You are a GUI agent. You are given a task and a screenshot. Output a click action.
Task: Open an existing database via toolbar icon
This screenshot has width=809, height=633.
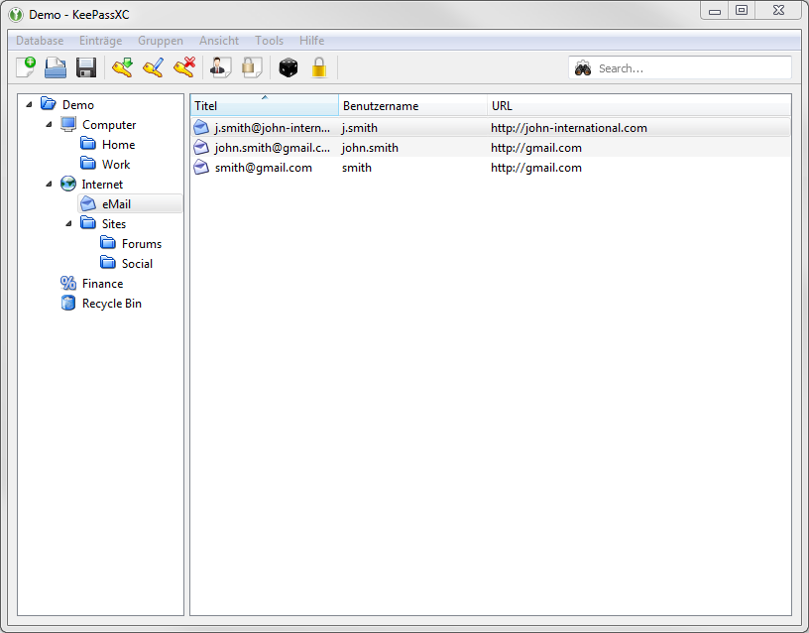[56, 67]
